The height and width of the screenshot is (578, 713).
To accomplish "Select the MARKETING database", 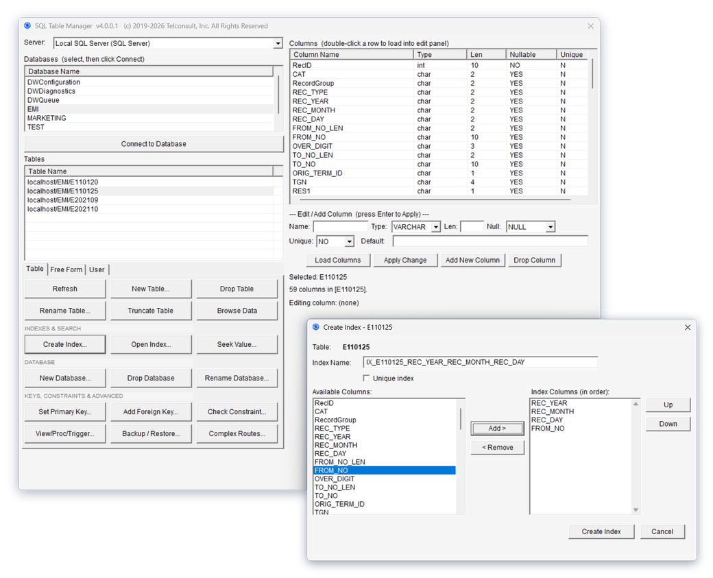I will (149, 118).
